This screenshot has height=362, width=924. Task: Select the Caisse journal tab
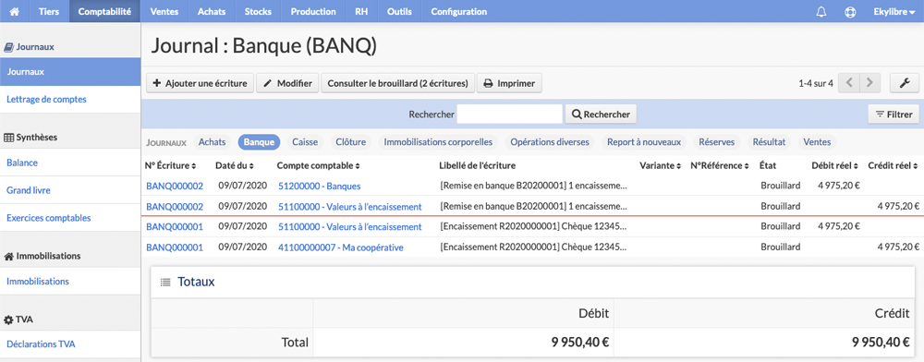[305, 142]
